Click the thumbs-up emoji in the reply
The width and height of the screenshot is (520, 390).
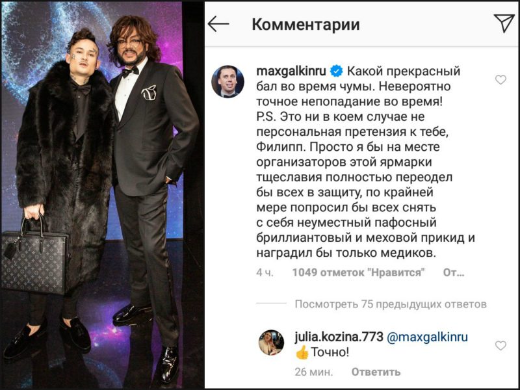click(x=302, y=353)
